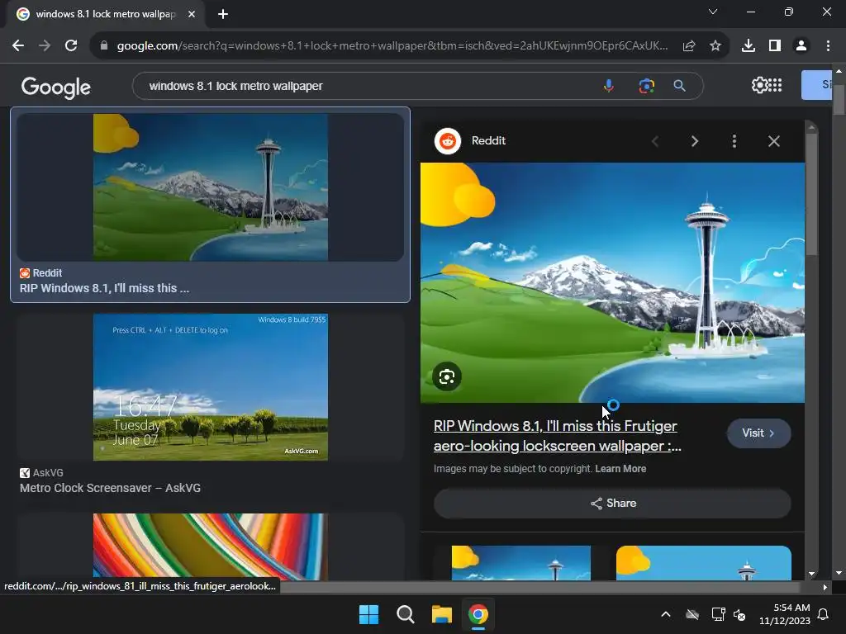846x634 pixels.
Task: Open Google quick settings gear
Action: 759,85
